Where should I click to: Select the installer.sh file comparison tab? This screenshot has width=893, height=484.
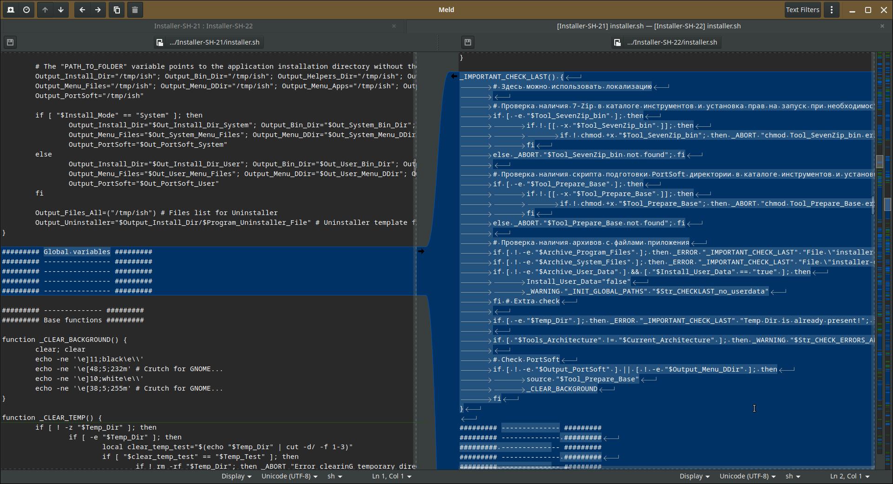coord(649,26)
